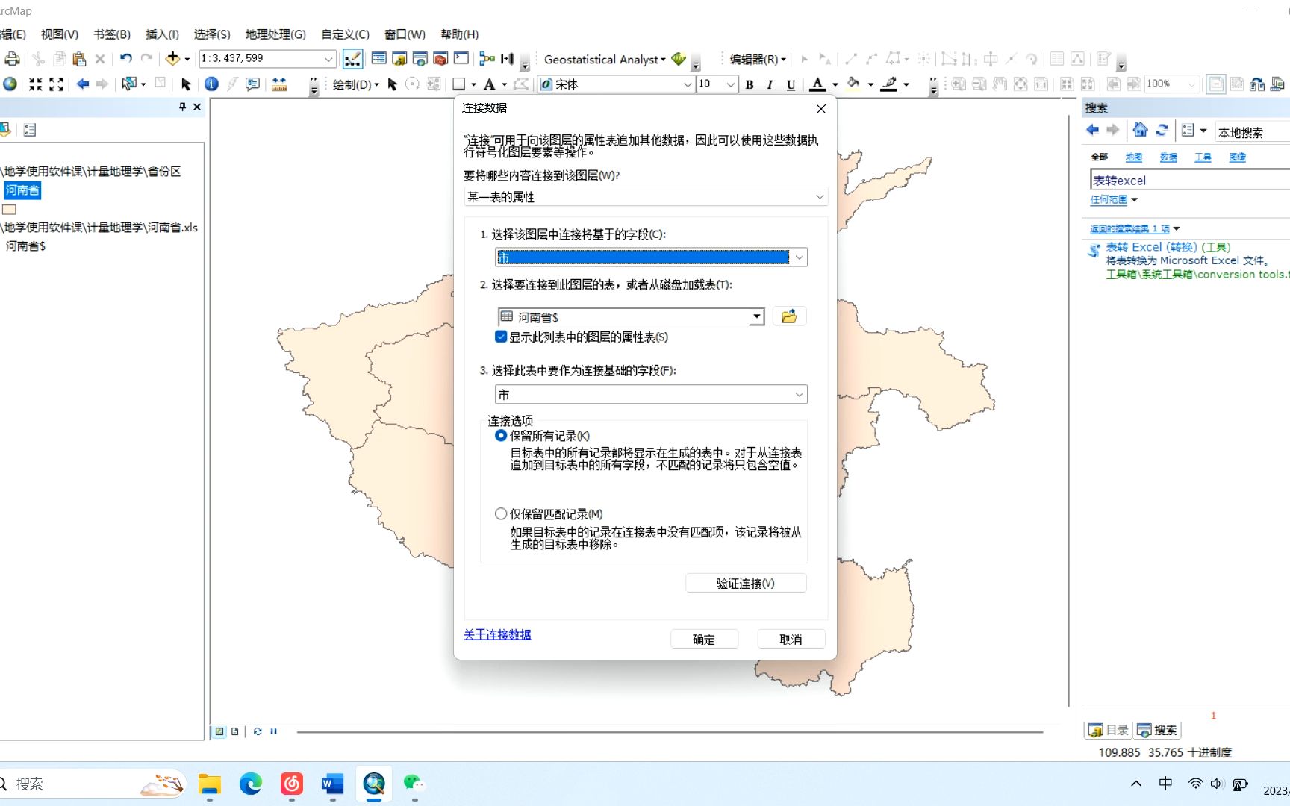Uncheck 显示此列表中的图层的属性表
The height and width of the screenshot is (806, 1290).
point(500,337)
